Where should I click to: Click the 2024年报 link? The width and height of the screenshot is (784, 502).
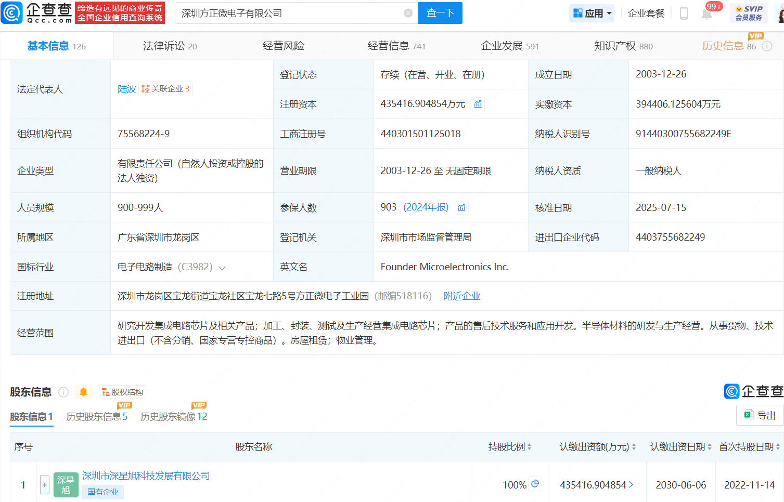coord(426,207)
